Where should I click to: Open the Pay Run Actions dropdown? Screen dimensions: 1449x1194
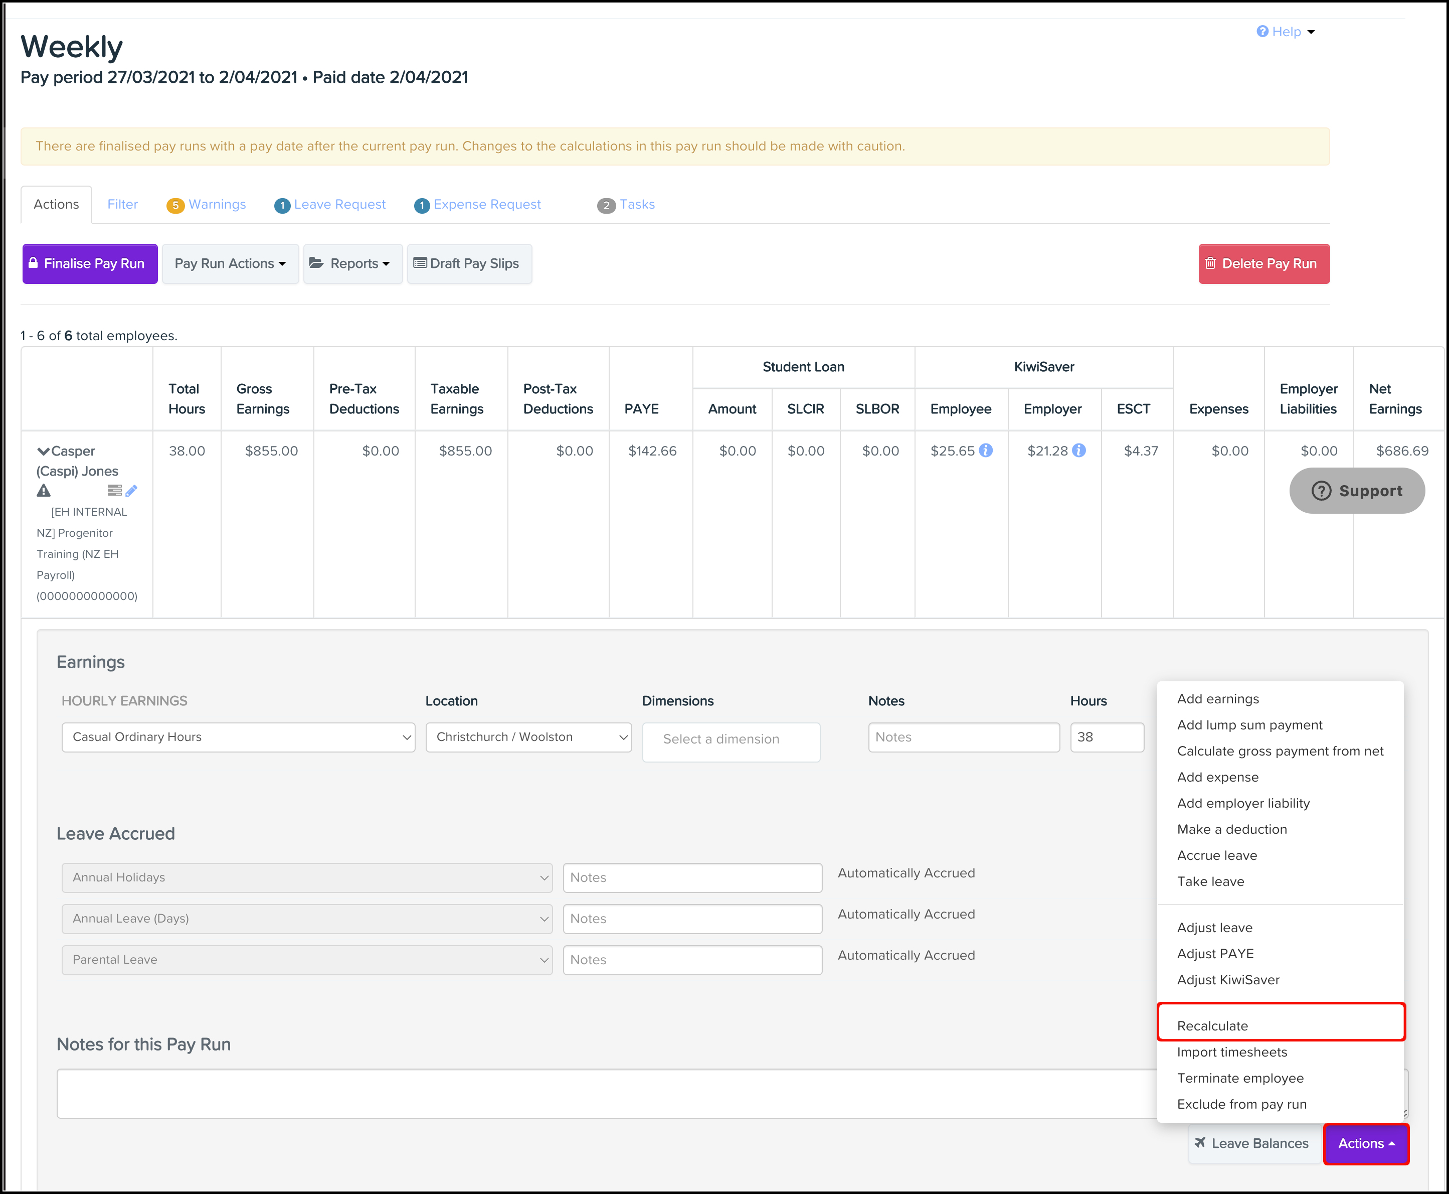[230, 264]
